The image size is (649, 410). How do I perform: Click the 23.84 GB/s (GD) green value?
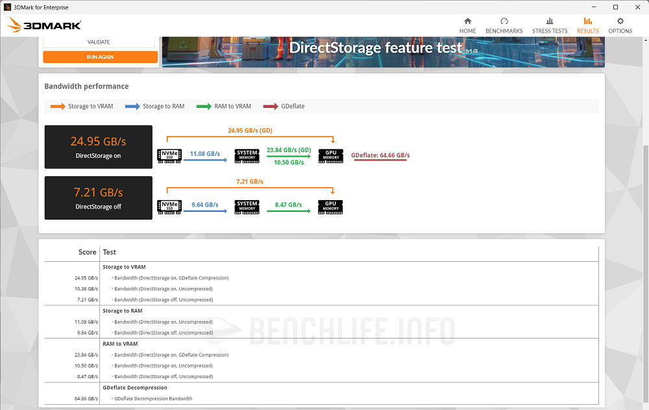tap(289, 150)
